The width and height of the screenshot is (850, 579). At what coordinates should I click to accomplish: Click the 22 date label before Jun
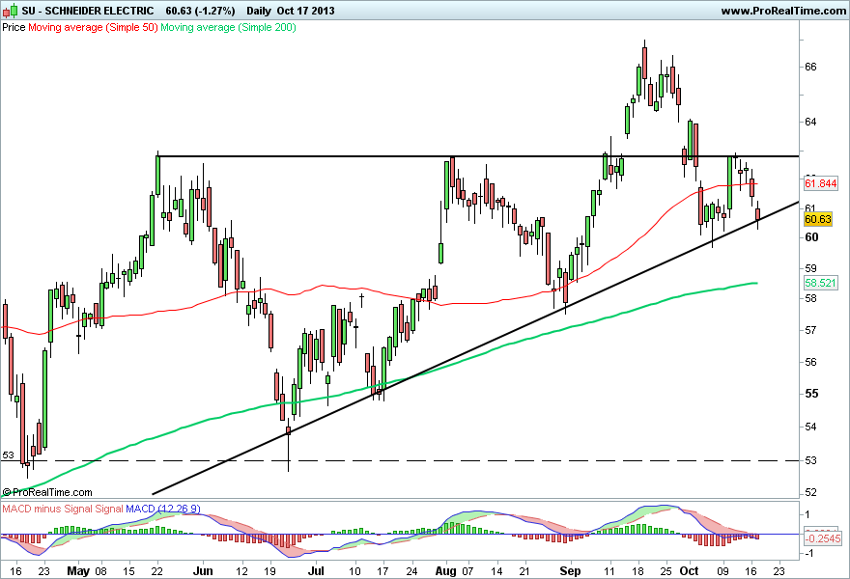157,571
